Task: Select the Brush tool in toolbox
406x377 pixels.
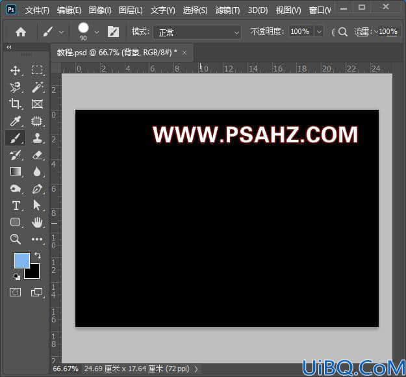Action: pyautogui.click(x=16, y=138)
